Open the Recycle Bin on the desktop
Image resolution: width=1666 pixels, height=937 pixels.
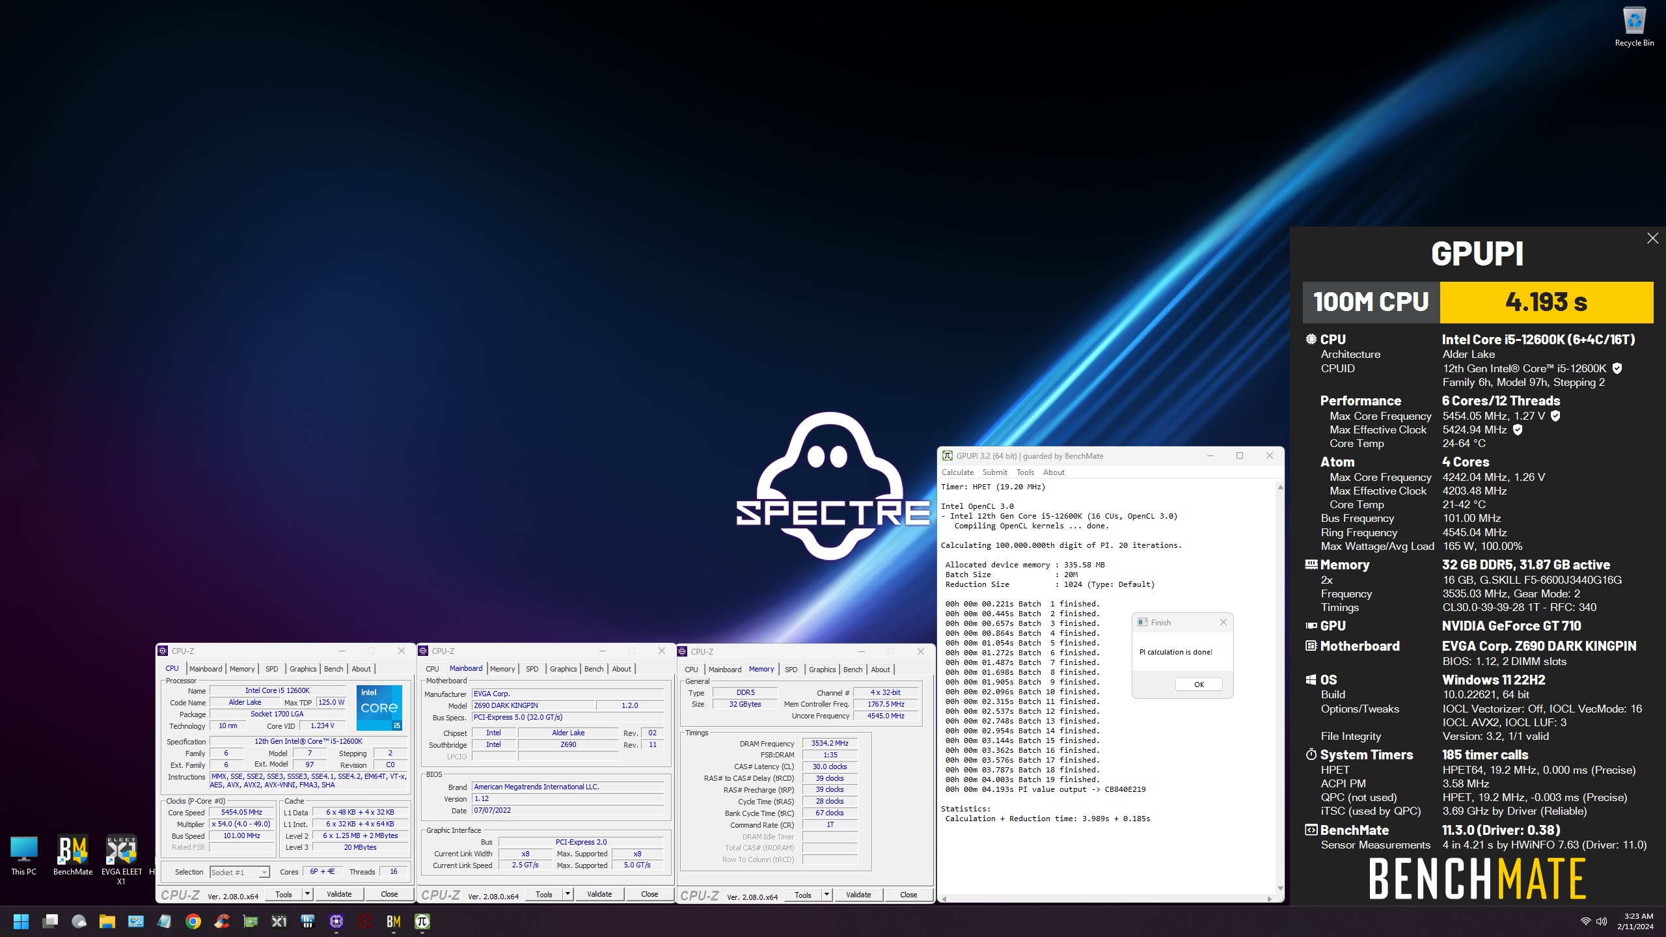tap(1634, 27)
